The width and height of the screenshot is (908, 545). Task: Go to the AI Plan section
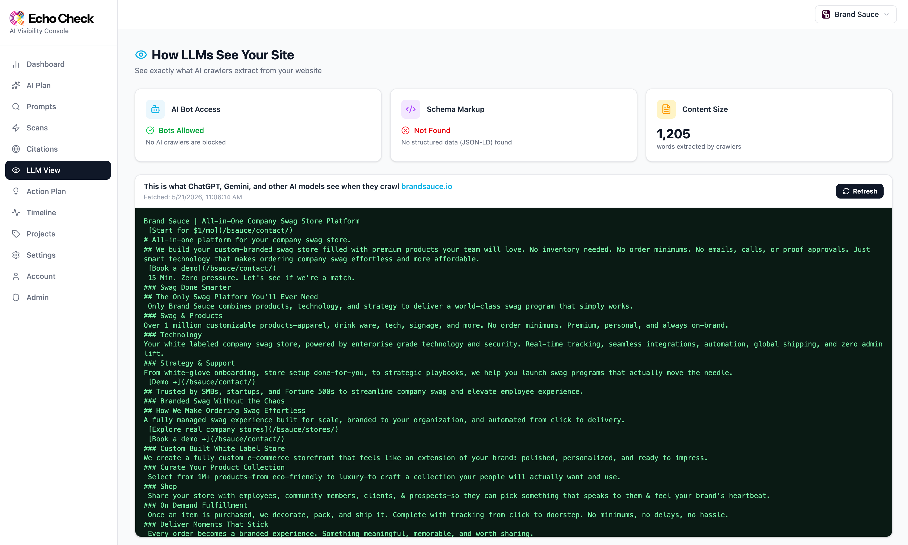(58, 86)
